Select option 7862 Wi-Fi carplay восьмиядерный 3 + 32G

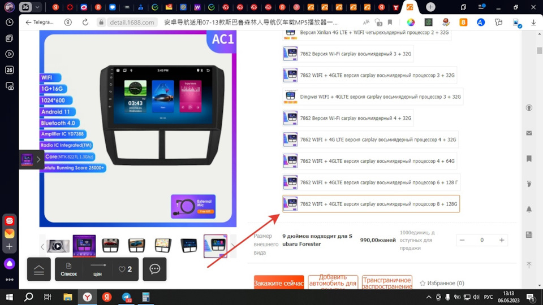pos(348,54)
